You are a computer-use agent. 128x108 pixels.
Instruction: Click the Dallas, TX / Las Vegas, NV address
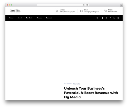tap(67, 12)
